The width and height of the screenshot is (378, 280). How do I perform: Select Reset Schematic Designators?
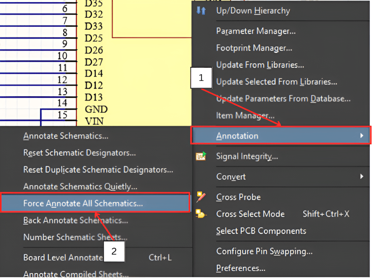point(79,153)
